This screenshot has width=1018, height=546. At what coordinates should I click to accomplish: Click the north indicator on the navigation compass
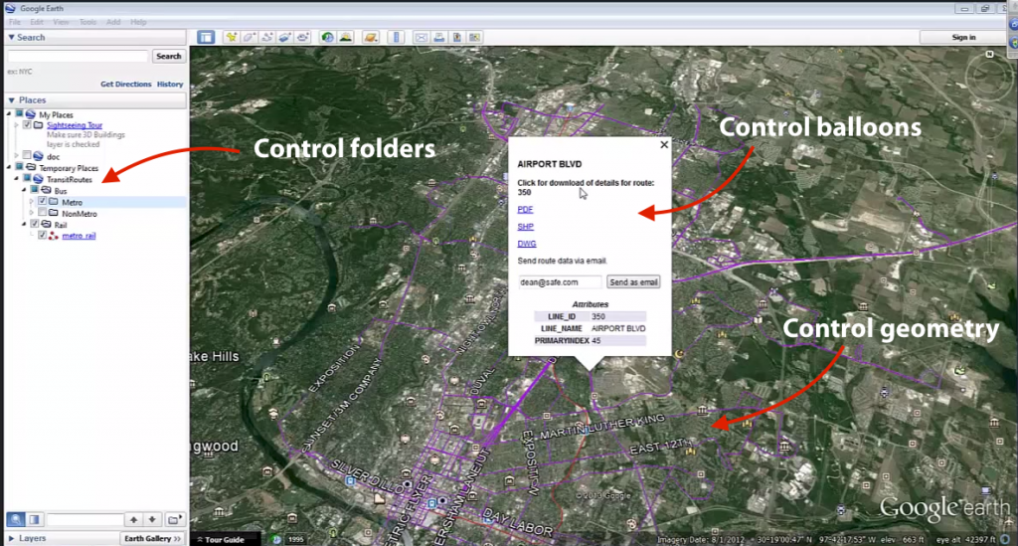click(x=989, y=55)
